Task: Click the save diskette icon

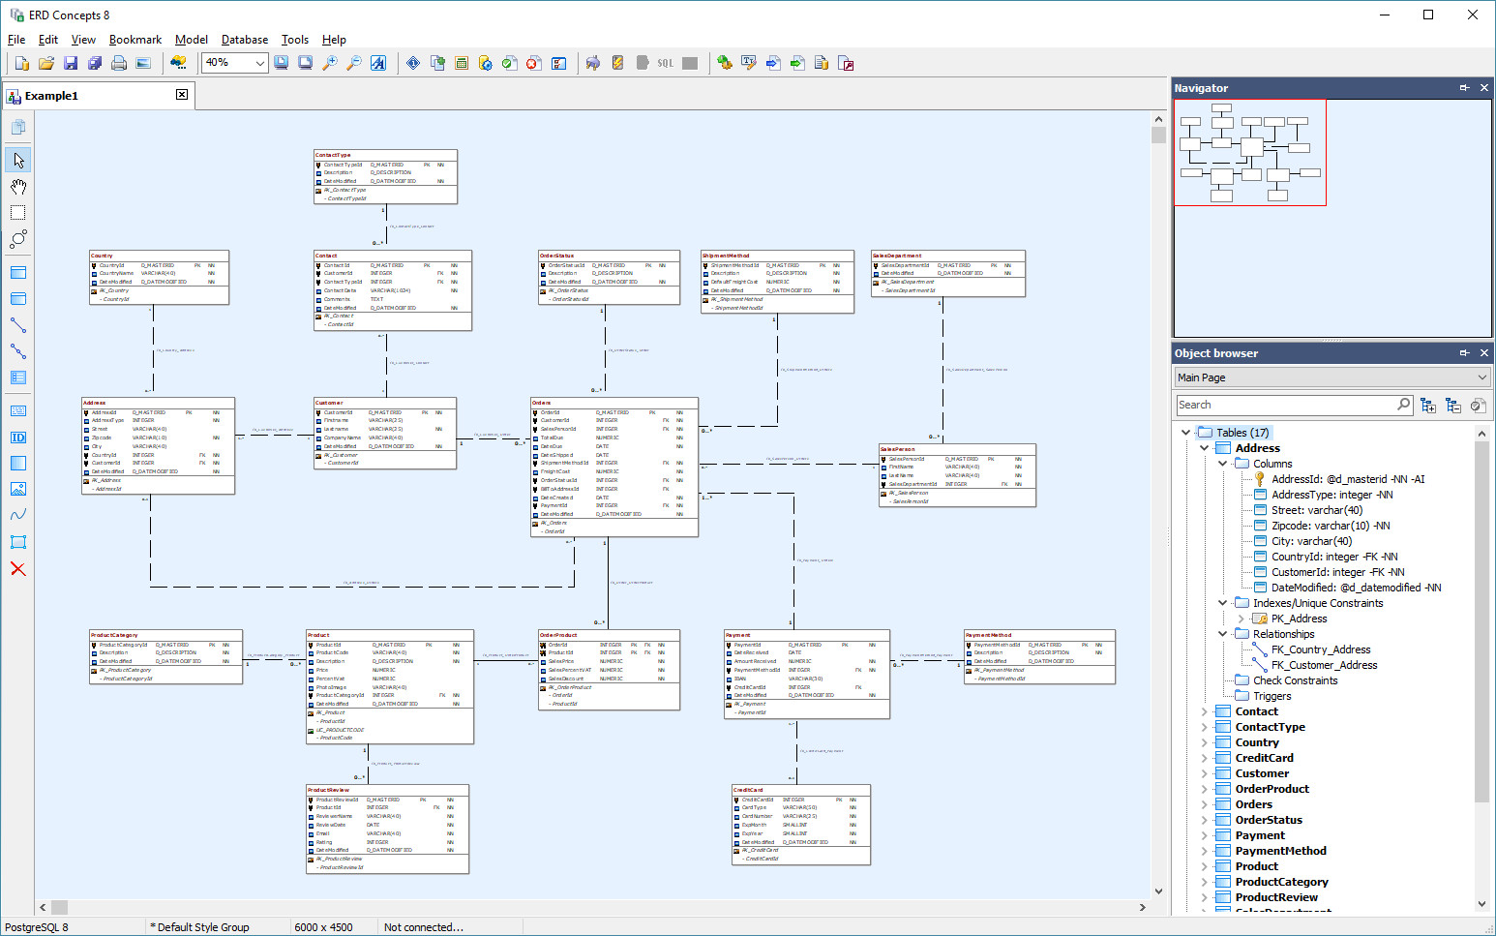Action: pyautogui.click(x=71, y=63)
